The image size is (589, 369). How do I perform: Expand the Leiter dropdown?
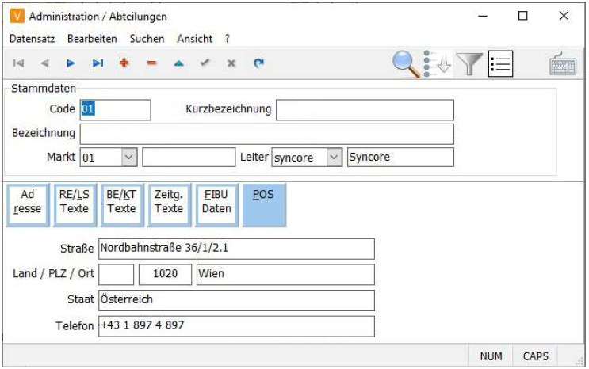(x=334, y=157)
